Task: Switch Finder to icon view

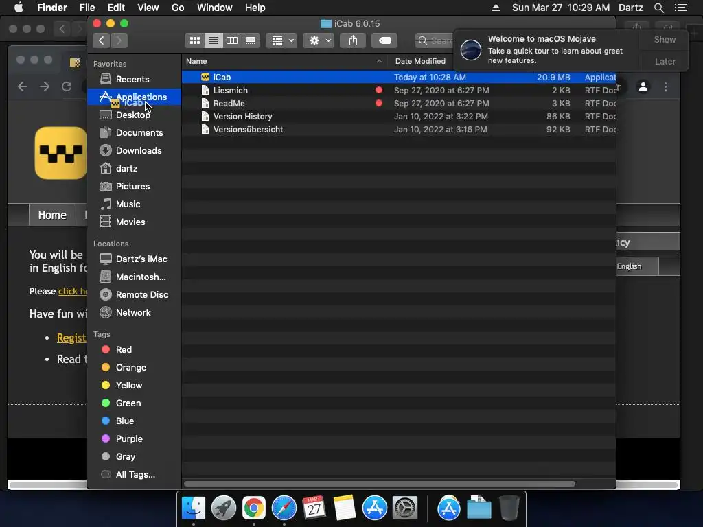Action: point(194,40)
